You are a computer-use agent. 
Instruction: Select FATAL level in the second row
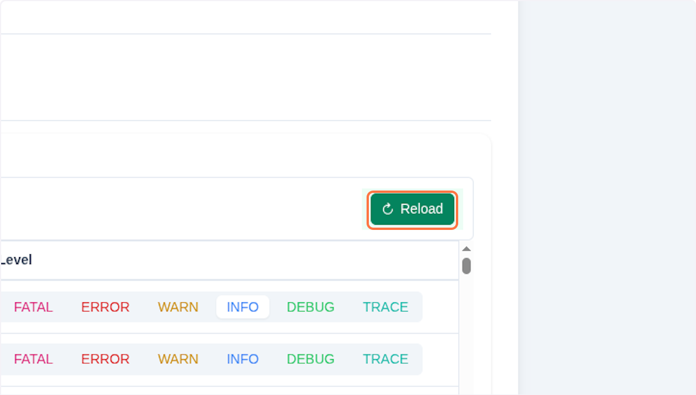tap(33, 359)
